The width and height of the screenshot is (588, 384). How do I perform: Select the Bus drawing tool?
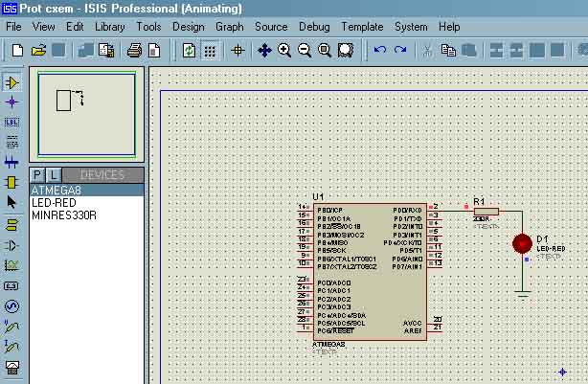[x=11, y=163]
